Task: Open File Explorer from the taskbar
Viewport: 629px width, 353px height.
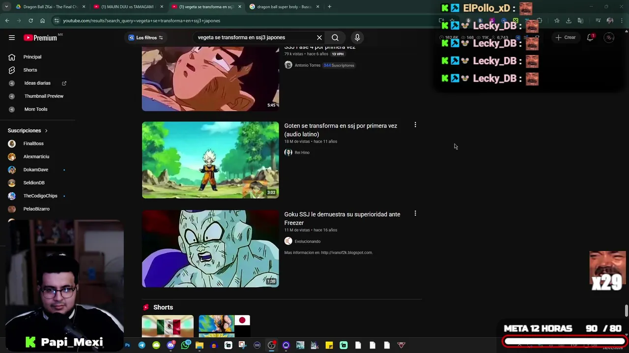Action: coord(199,345)
